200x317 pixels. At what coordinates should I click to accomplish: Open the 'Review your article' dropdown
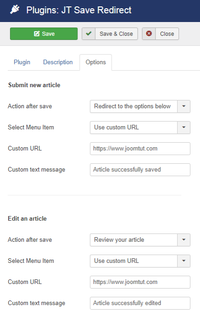coord(140,240)
